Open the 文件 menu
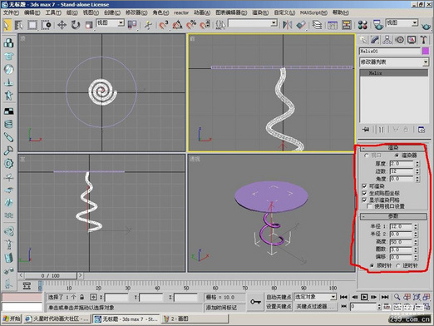434x326 pixels. pos(11,12)
